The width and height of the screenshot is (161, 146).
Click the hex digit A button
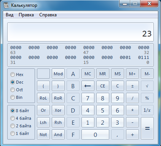pyautogui.click(x=73, y=74)
